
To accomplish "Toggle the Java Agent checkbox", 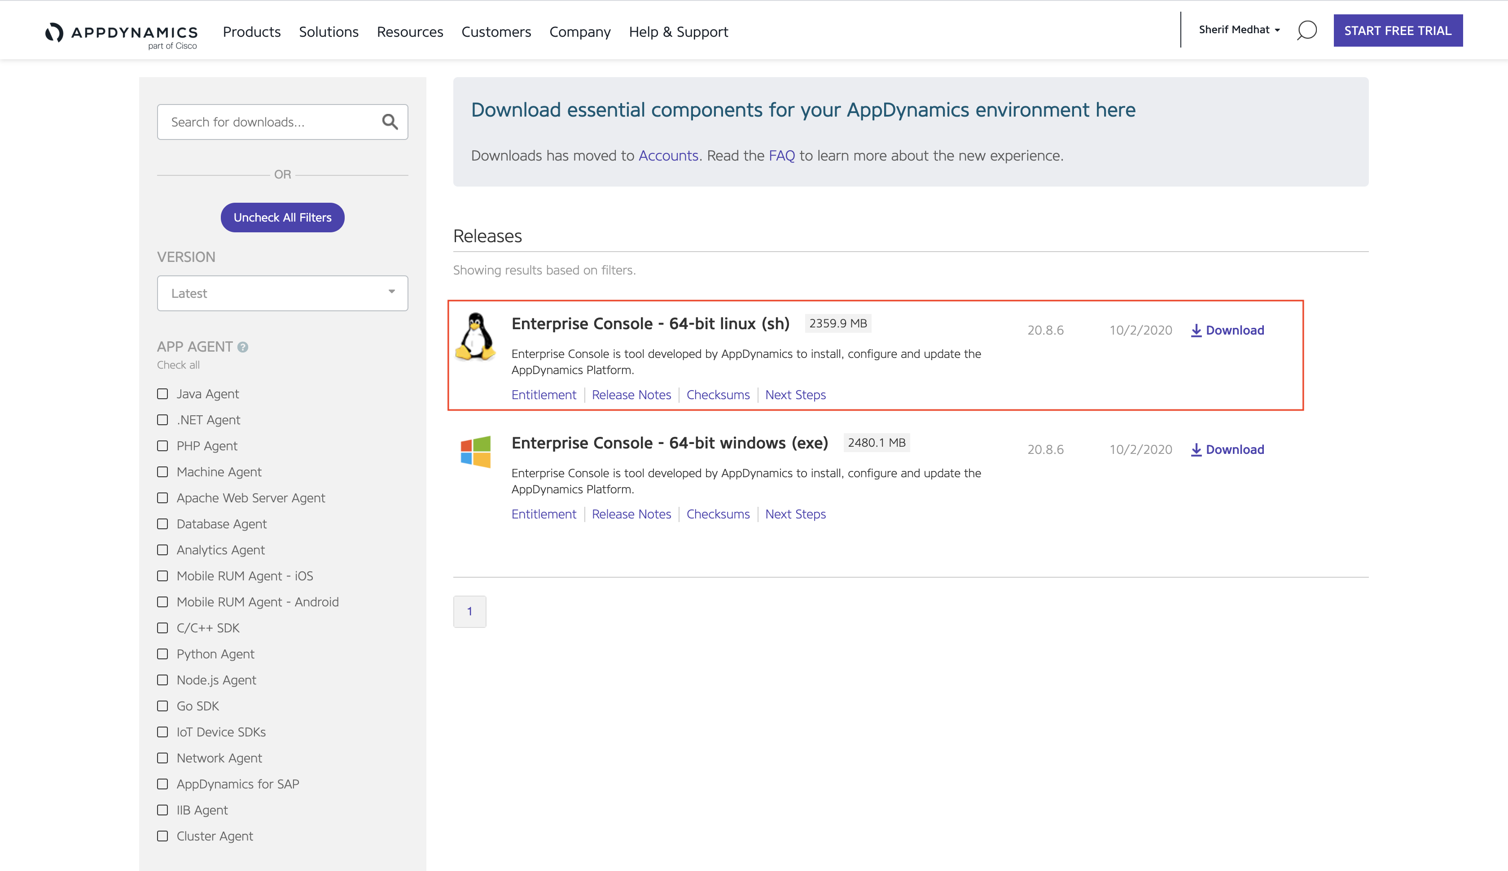I will (162, 394).
